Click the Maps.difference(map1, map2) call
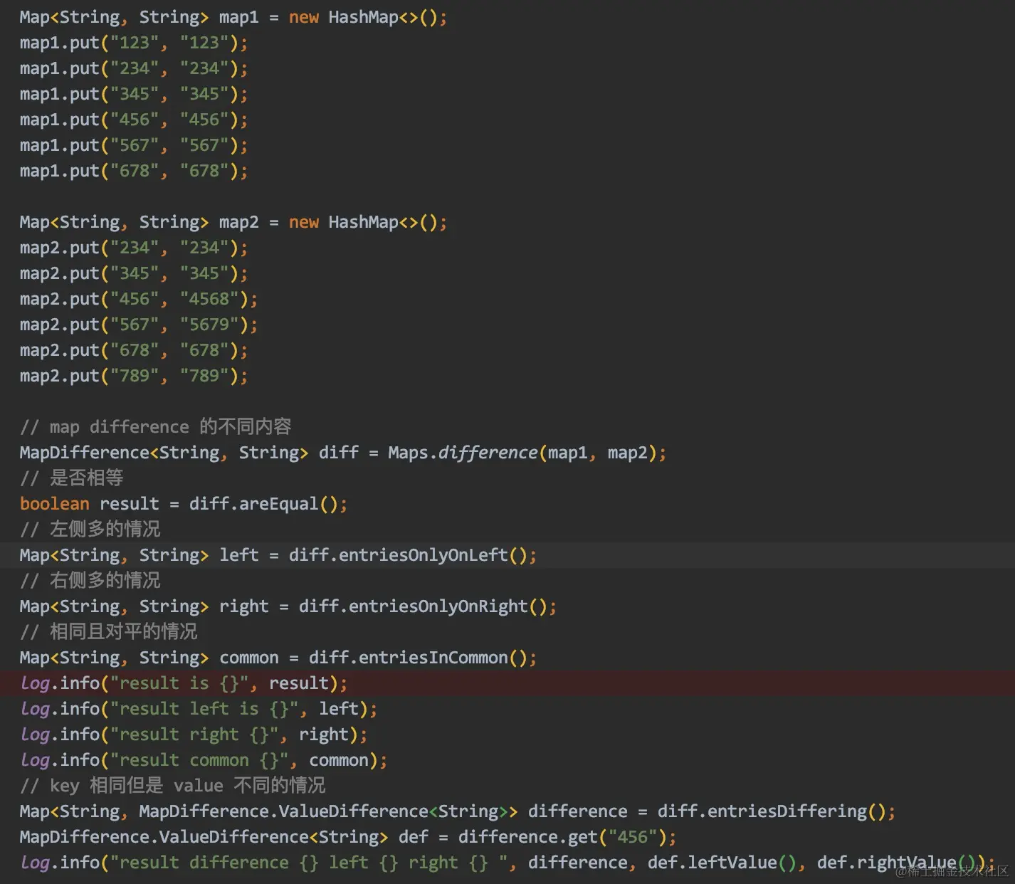1015x884 pixels. (522, 453)
